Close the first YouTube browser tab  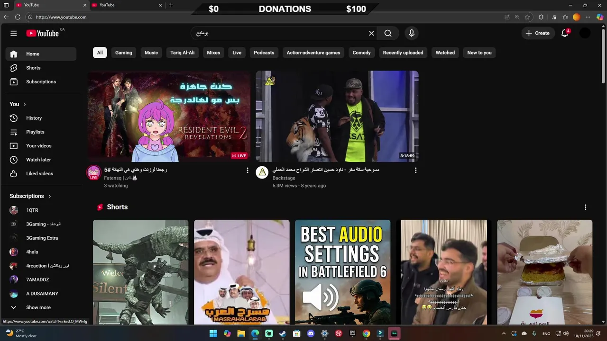click(85, 5)
